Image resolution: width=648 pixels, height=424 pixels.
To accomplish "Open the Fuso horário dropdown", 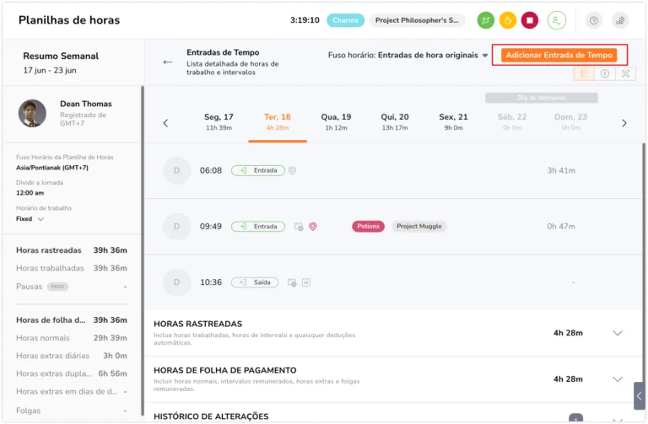I will coord(408,56).
